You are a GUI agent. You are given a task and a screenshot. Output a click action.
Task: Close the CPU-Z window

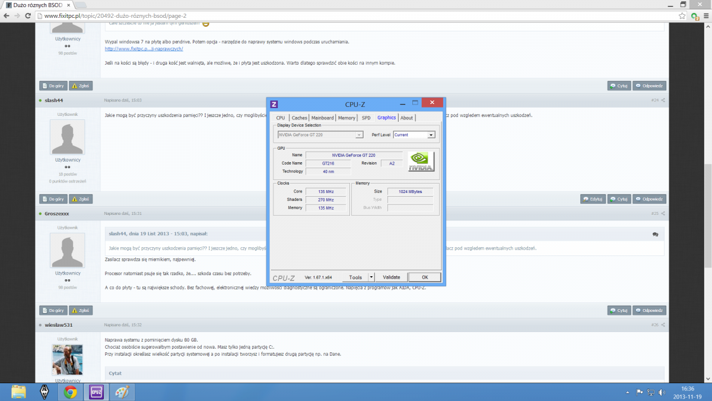click(x=432, y=103)
